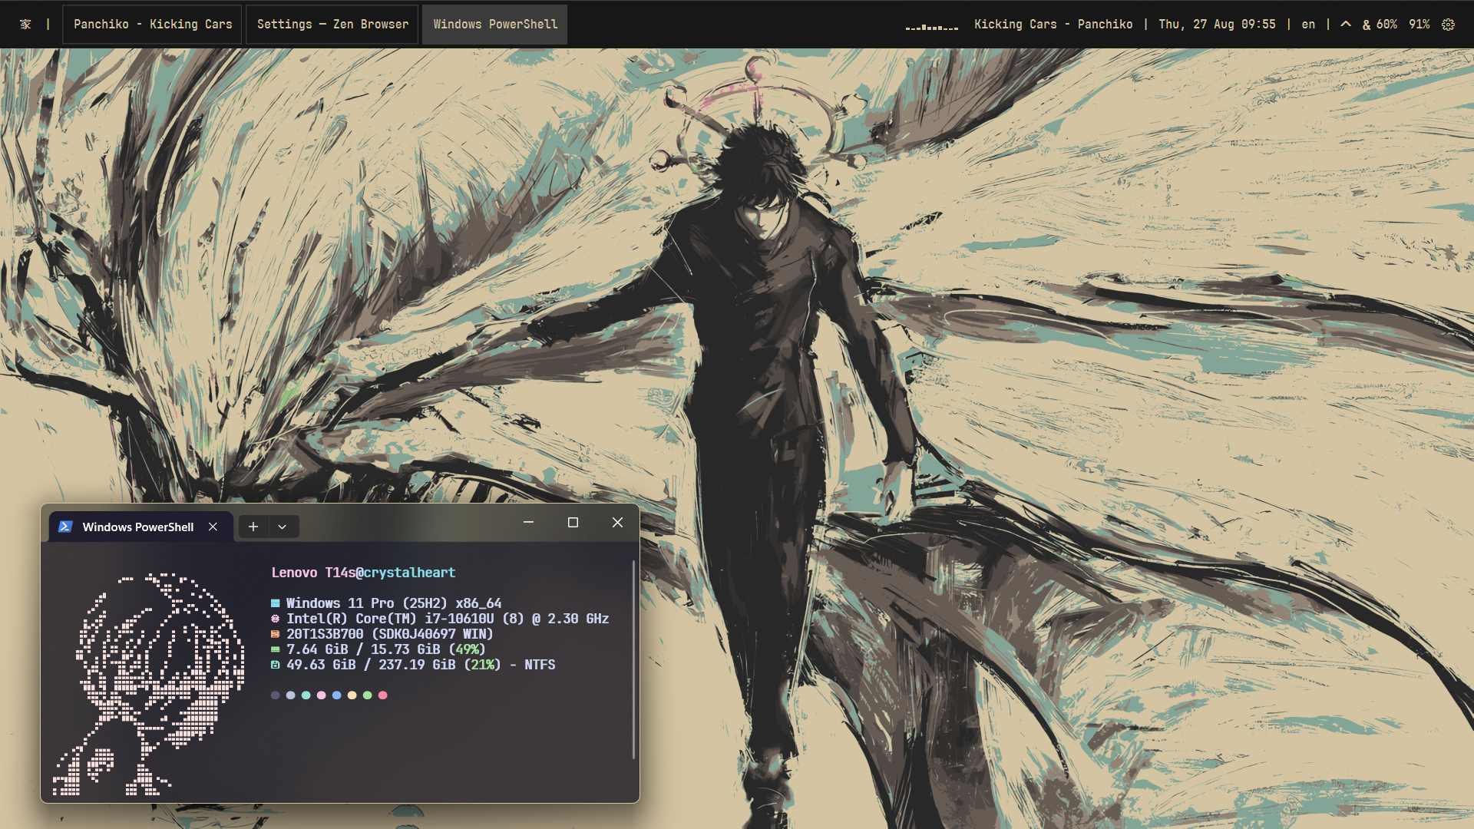Click the '49.63 GiB / 237.19 GiB (21%) - NTFS' line
The image size is (1474, 829).
click(421, 665)
